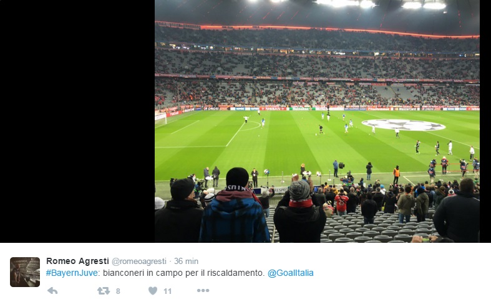The height and width of the screenshot is (302, 491).
Task: Open the stadium photo on the pitch grass
Action: pyautogui.click(x=282, y=150)
